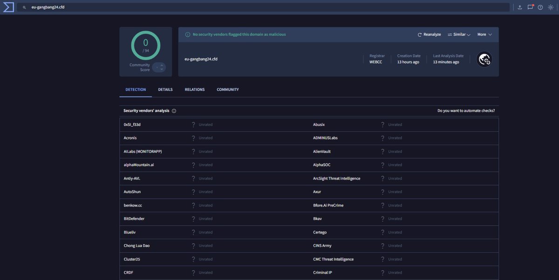Click the unrated question icon for BitDefender
Screen dimensions: 559x280
click(193, 219)
